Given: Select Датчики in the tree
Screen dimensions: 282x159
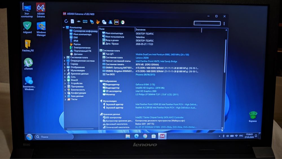Looking at the screenshot, I should [x=78, y=54].
